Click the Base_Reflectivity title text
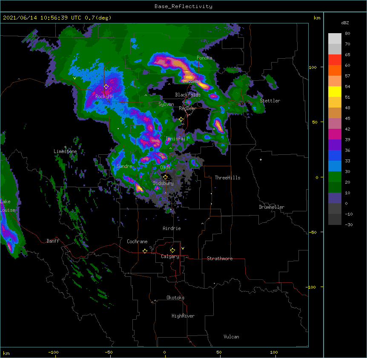Image resolution: width=367 pixels, height=358 pixels. click(x=183, y=6)
